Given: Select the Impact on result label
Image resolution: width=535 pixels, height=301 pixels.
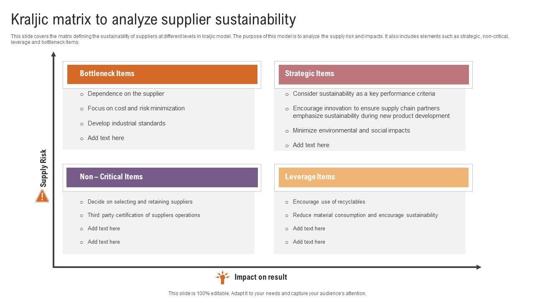Looking at the screenshot, I should click(261, 277).
